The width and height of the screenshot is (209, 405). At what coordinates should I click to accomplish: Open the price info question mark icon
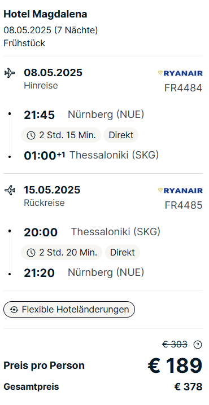tap(198, 345)
